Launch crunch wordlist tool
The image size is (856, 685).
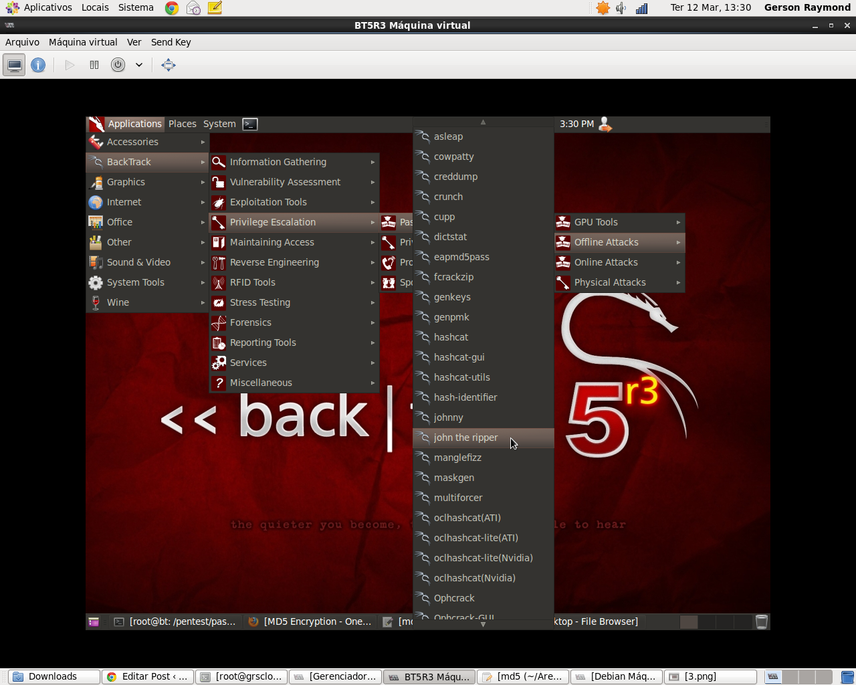coord(484,197)
